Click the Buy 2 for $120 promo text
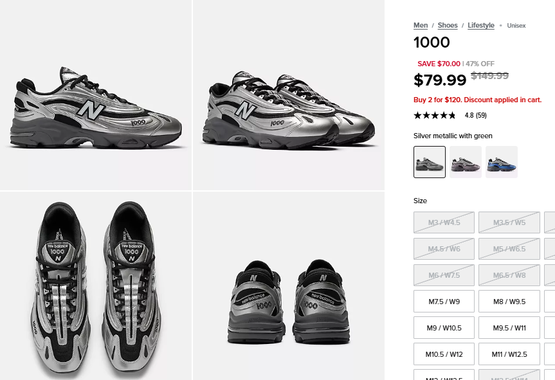This screenshot has width=555, height=380. pyautogui.click(x=477, y=100)
